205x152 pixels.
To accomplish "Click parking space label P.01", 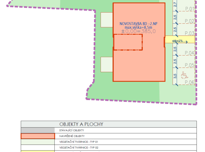I will [x=190, y=9].
